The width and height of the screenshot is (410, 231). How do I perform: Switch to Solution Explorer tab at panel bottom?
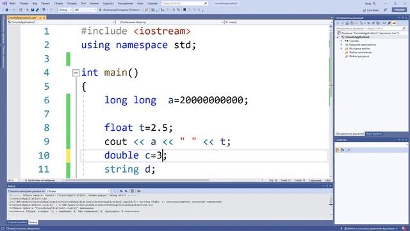coord(350,134)
